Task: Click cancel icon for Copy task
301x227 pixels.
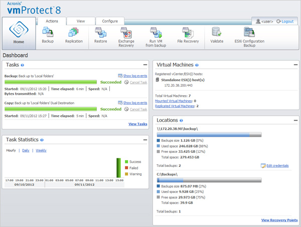Action: (x=126, y=109)
